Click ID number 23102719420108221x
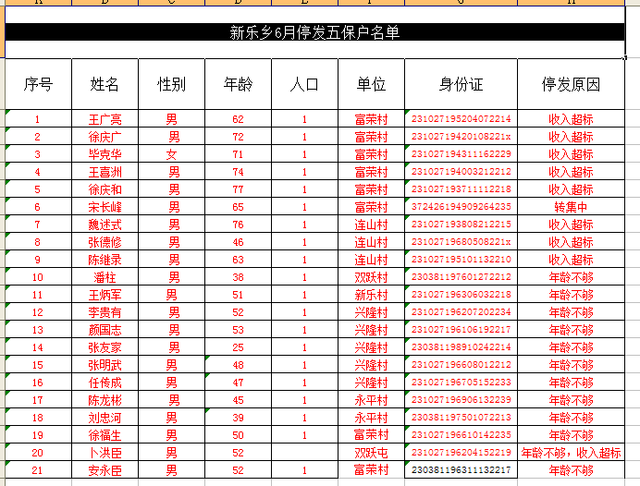This screenshot has width=640, height=486. [461, 136]
